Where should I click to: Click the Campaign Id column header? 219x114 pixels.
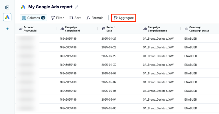[x=72, y=29]
